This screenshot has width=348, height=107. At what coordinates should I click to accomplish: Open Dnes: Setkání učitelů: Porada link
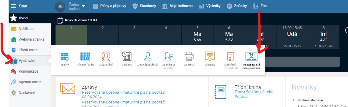pyautogui.click(x=254, y=94)
